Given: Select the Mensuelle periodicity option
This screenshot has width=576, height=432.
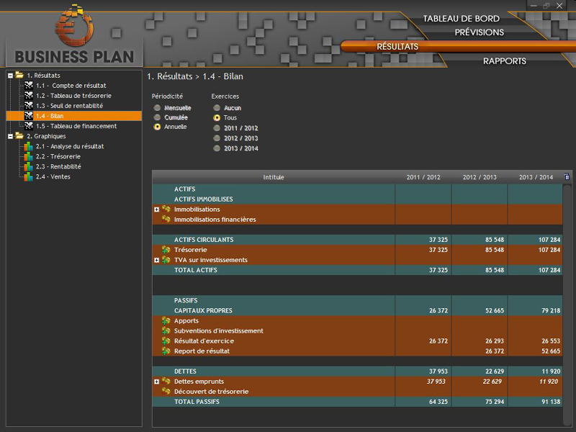Looking at the screenshot, I should point(157,107).
